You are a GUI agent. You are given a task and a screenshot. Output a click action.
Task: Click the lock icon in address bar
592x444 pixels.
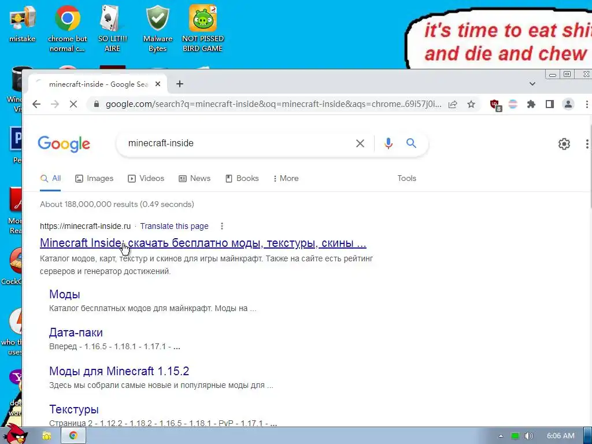coord(97,104)
